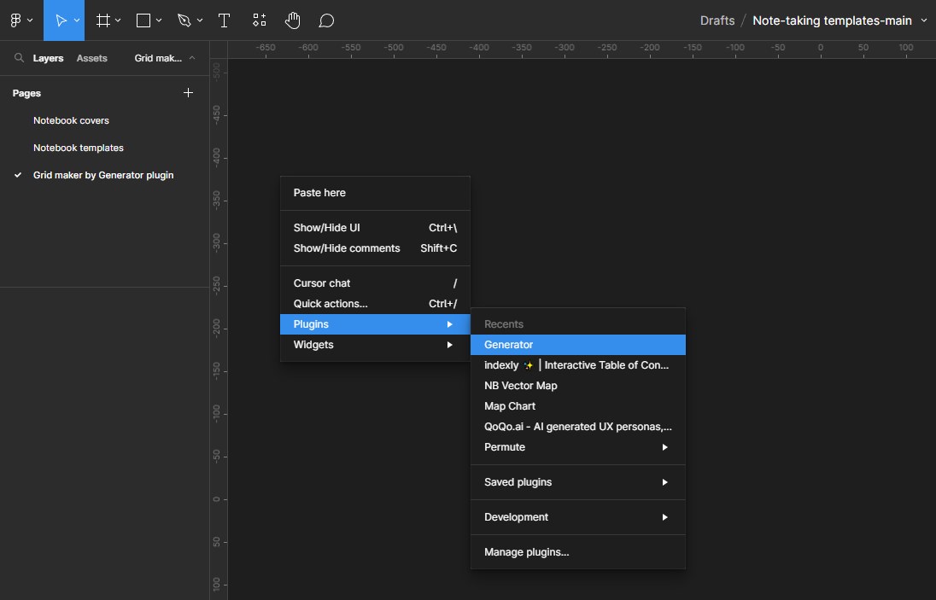The image size is (936, 600).
Task: Click the Pages section header
Action: [26, 93]
